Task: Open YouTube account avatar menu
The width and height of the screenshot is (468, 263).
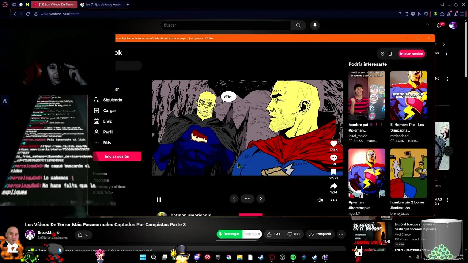Action: (453, 25)
